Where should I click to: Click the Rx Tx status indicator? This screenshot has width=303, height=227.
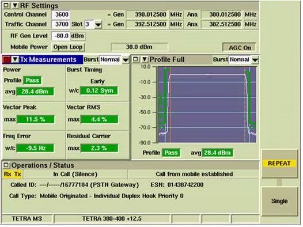click(13, 174)
